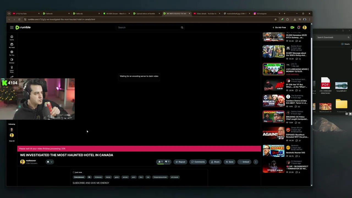352x198 pixels.
Task: Switch to the Instagram tab
Action: 267,13
